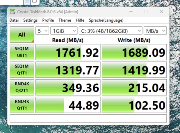The width and height of the screenshot is (180, 133).
Task: Open the Settings menu
Action: coord(30,20)
